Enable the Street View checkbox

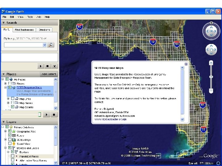[10, 144]
